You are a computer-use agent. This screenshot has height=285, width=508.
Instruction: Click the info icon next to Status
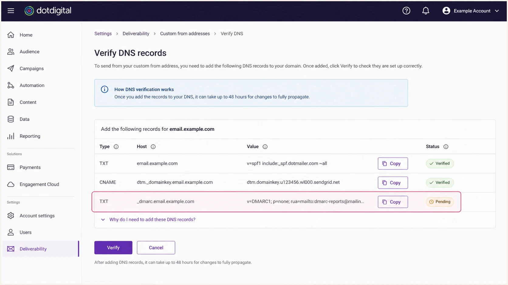(446, 147)
